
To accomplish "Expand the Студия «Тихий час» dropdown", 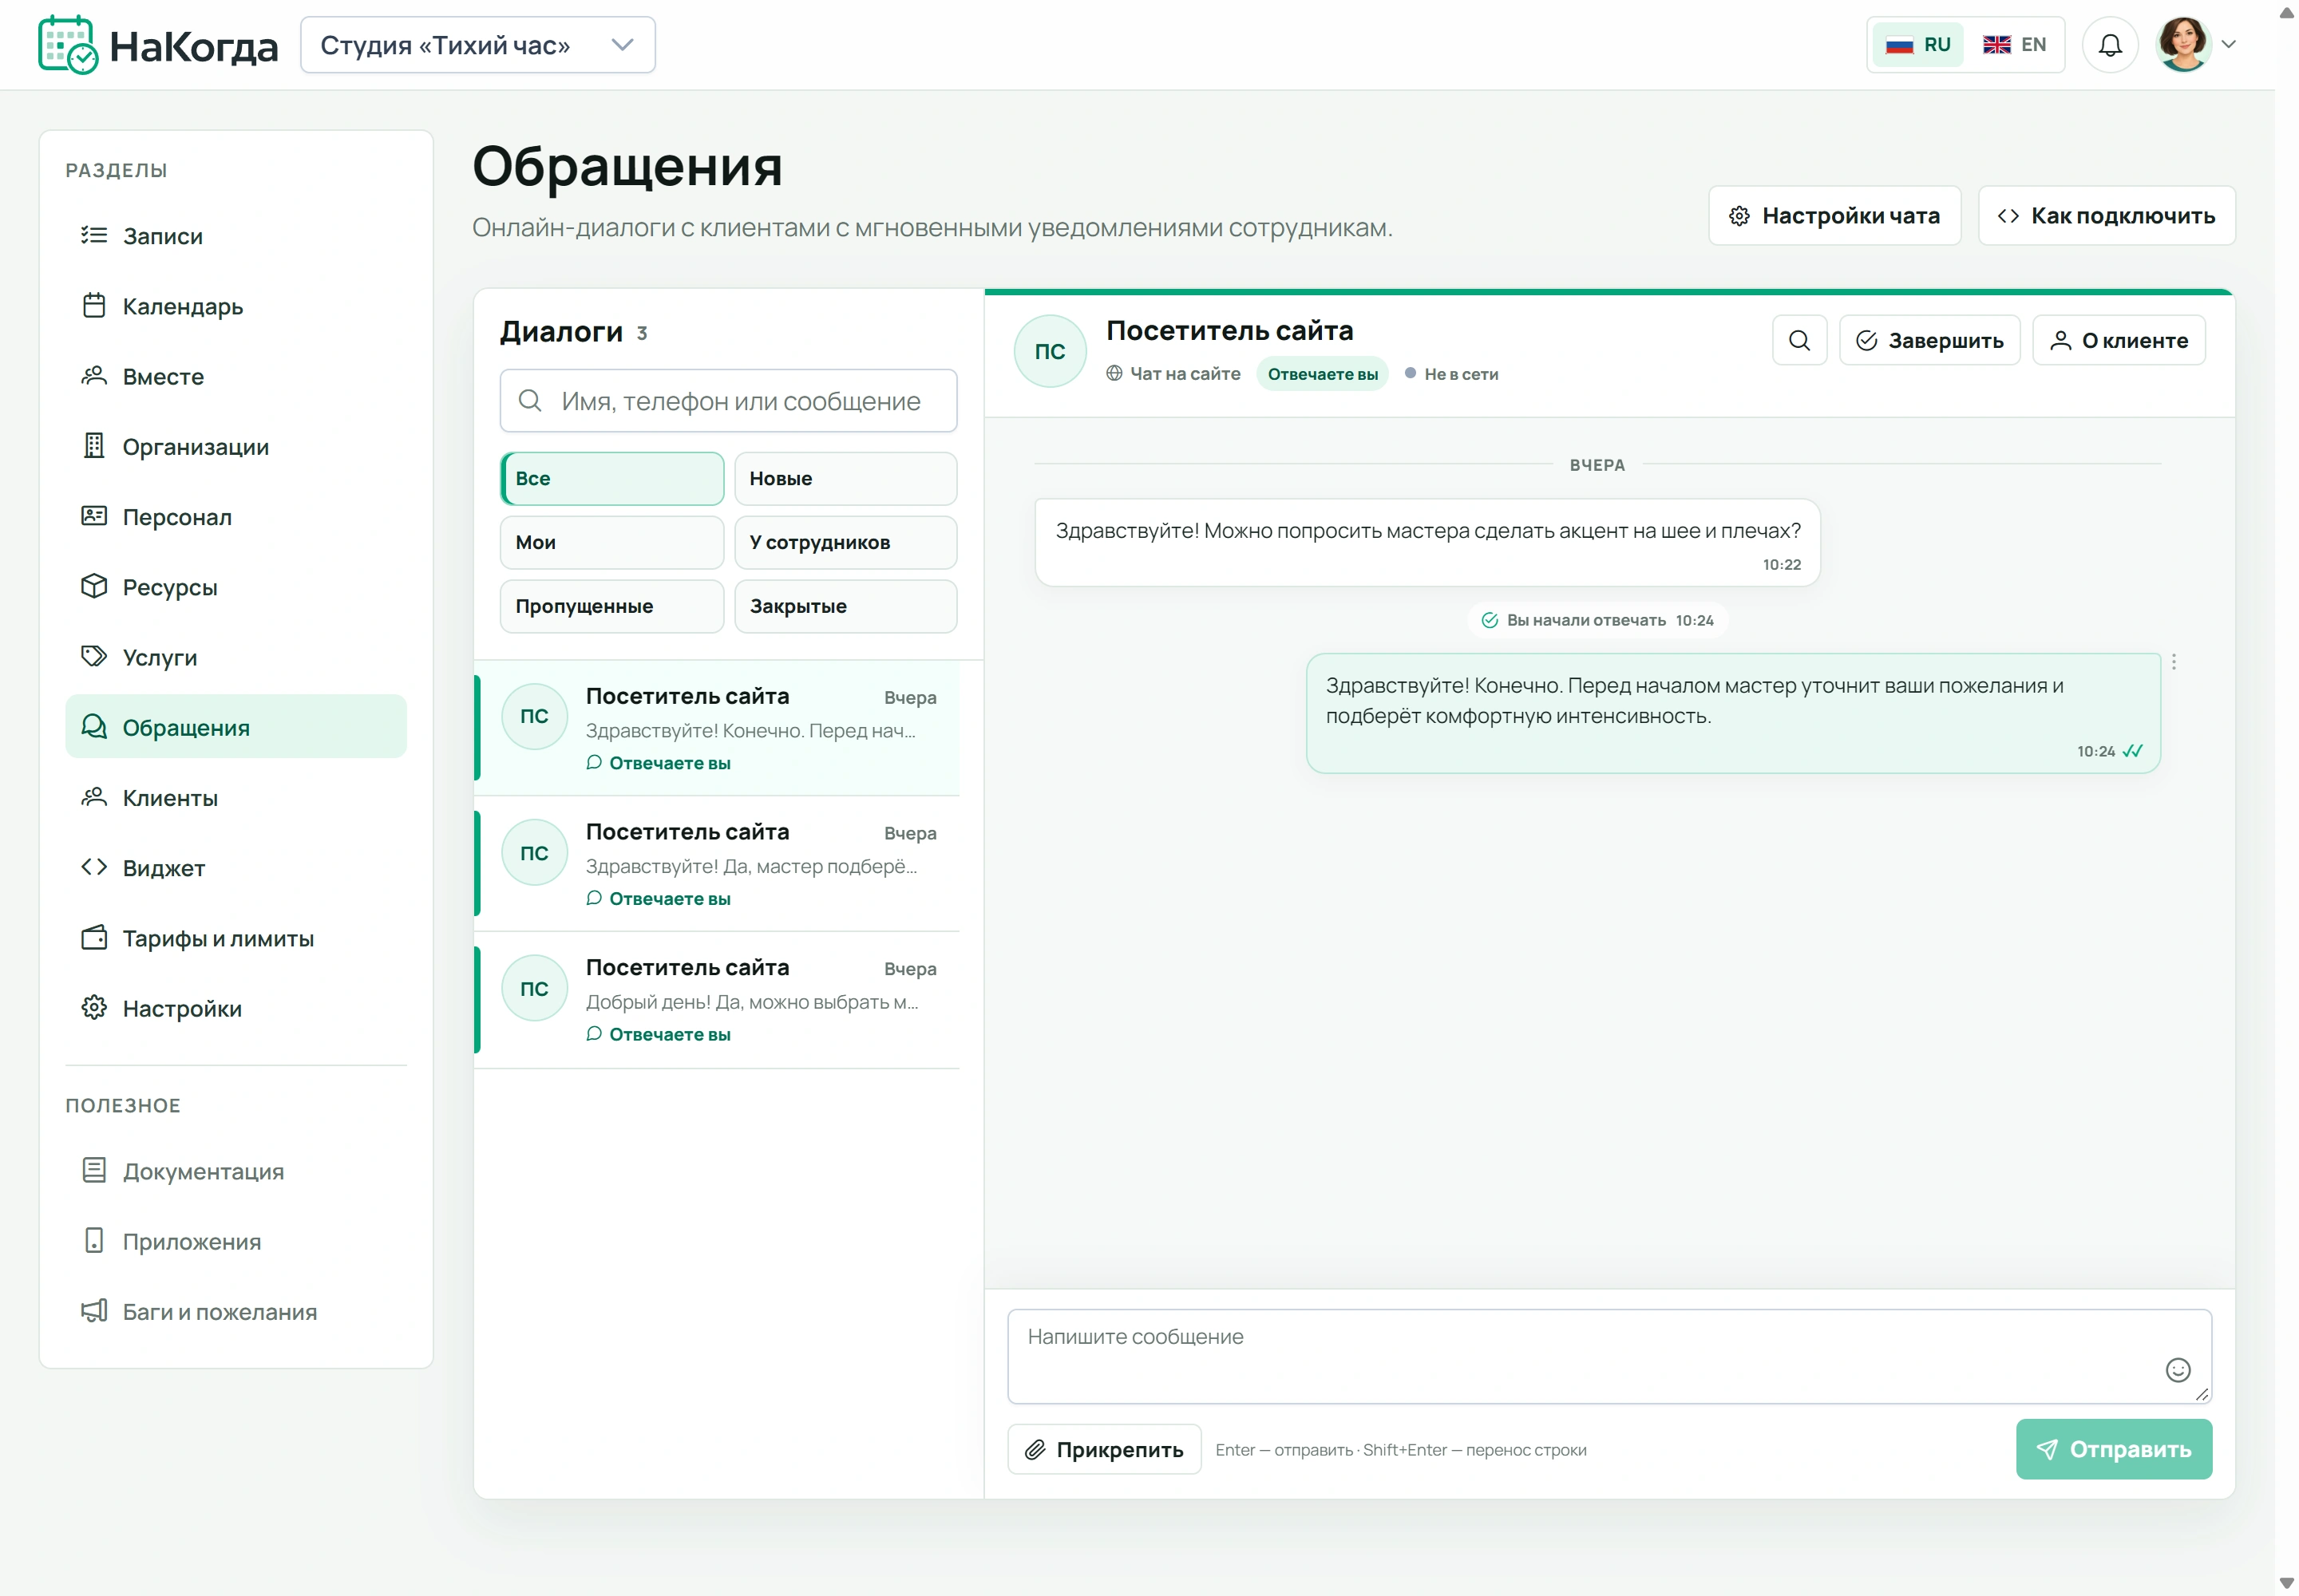I will coord(477,45).
